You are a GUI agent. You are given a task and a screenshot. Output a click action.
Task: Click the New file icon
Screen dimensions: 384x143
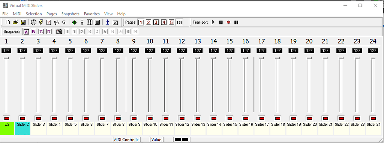(8, 22)
